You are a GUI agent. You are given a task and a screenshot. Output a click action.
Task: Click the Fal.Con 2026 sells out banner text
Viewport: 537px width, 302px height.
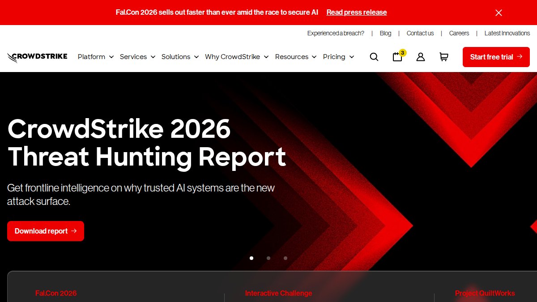[217, 13]
